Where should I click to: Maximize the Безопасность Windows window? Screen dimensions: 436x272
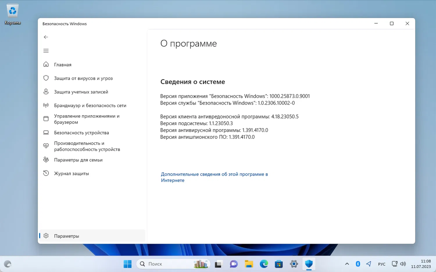(x=392, y=24)
